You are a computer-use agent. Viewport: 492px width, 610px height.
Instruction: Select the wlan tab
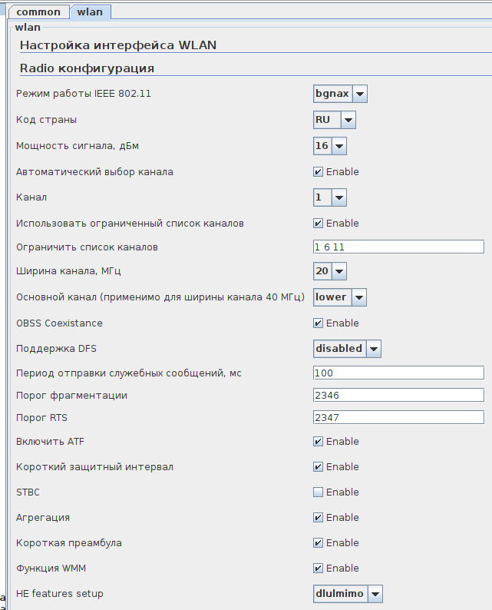(x=90, y=12)
